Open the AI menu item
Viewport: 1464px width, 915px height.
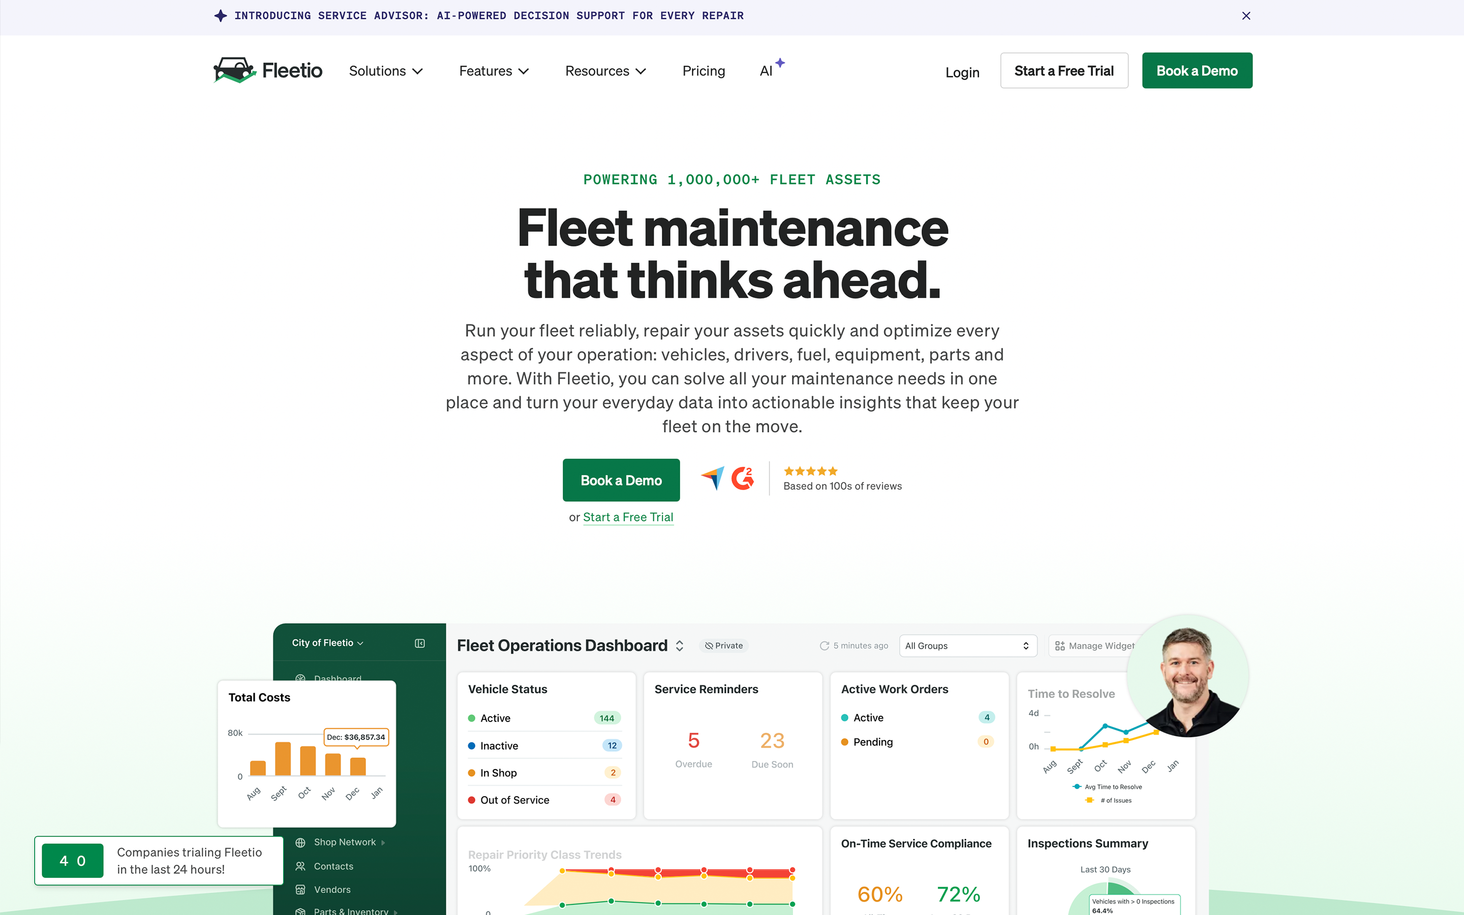(767, 71)
